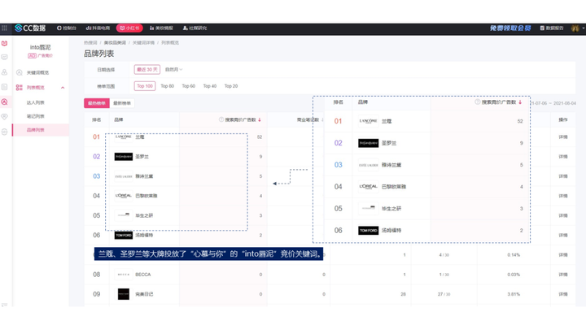Go to 美妆品类词 in the breadcrumb

(115, 42)
